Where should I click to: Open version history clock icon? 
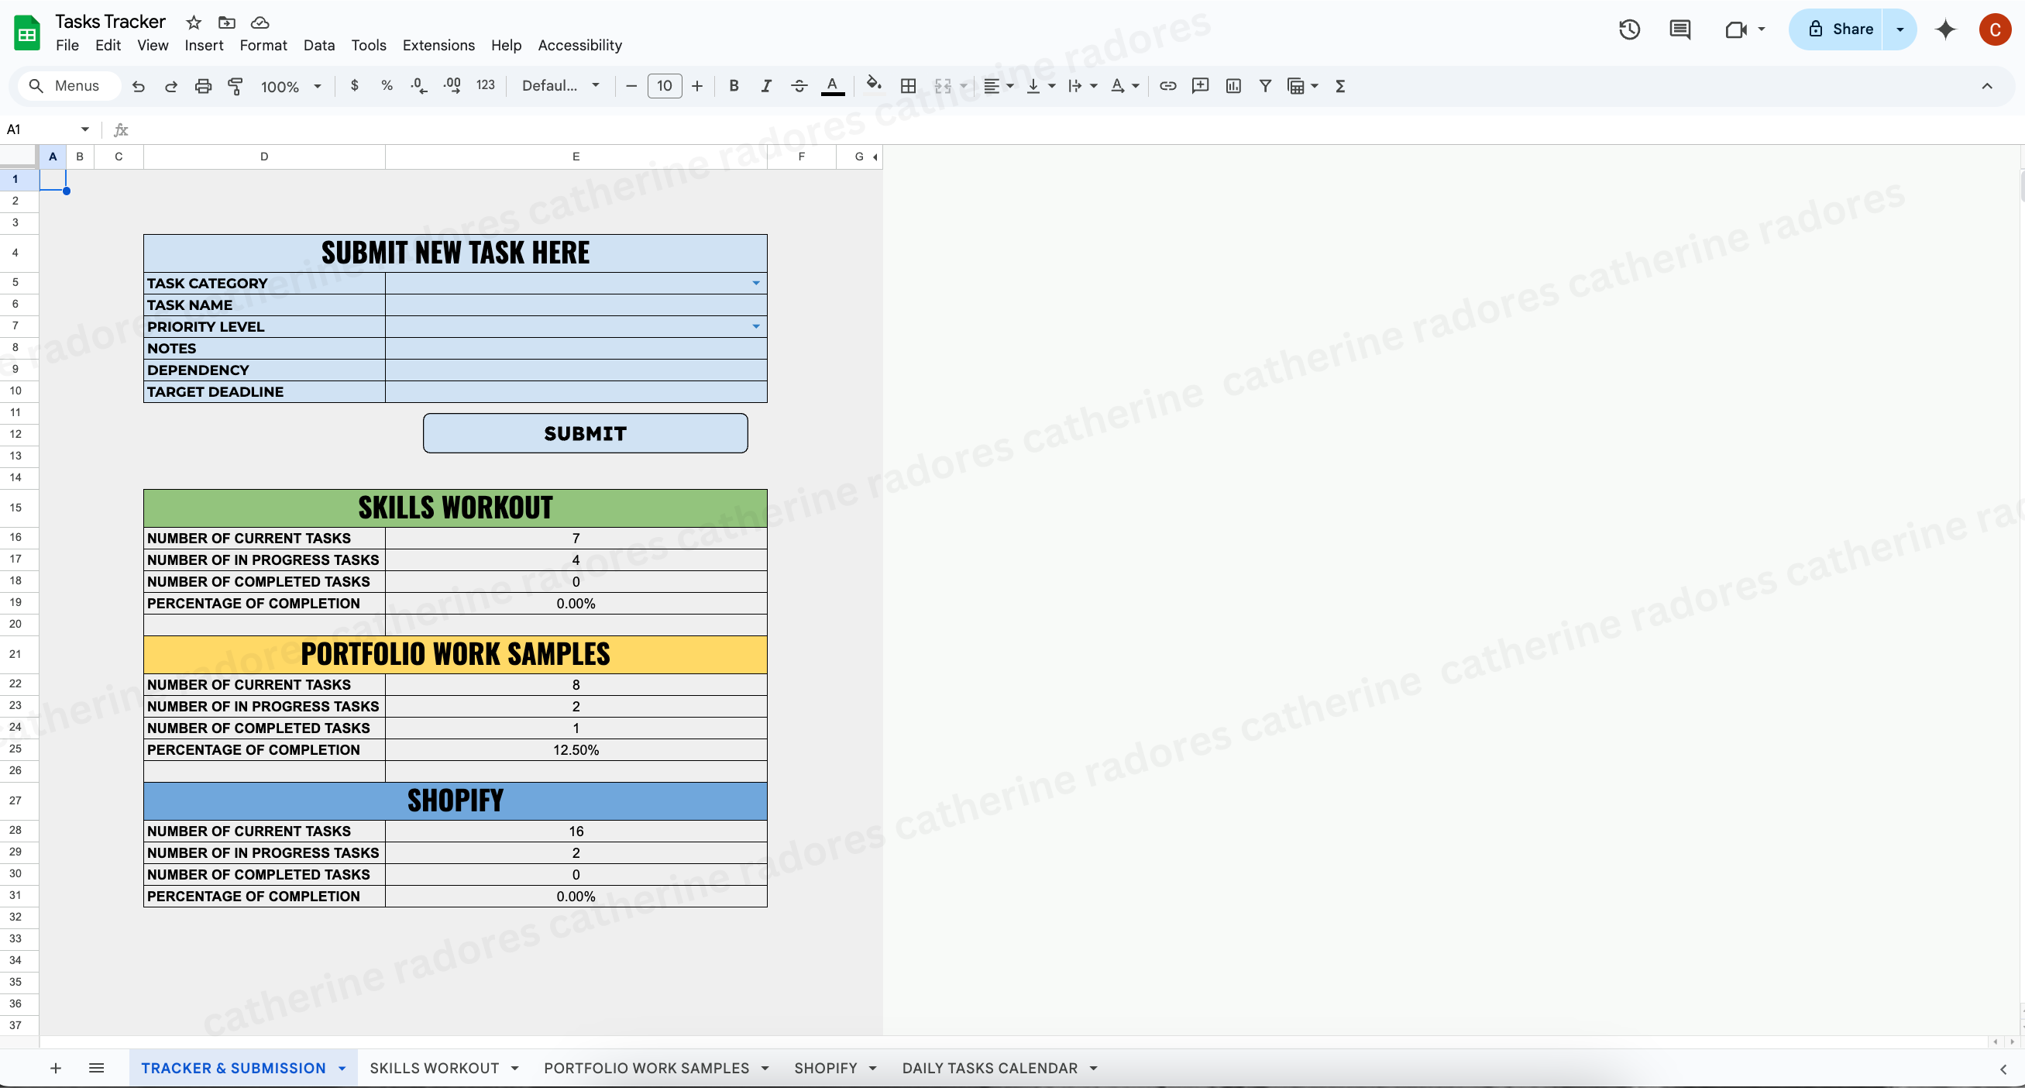click(1629, 30)
